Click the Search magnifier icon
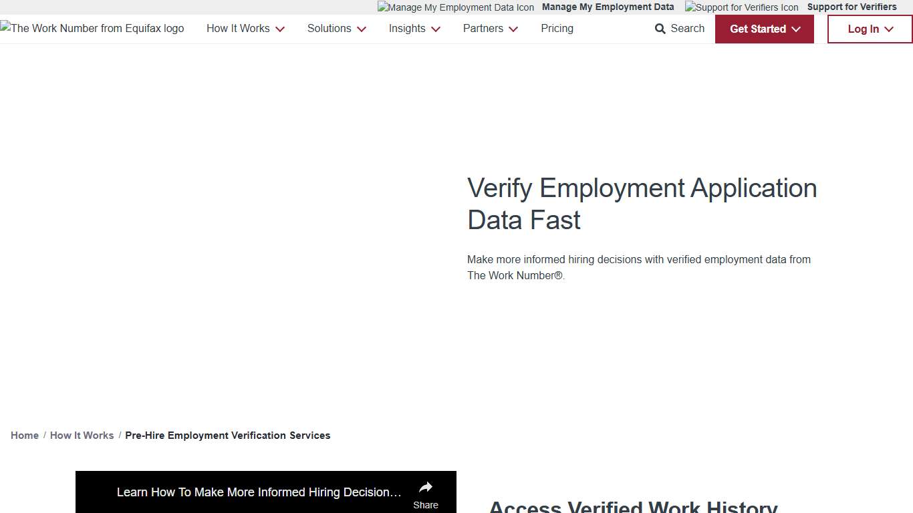Image resolution: width=913 pixels, height=513 pixels. coord(658,29)
